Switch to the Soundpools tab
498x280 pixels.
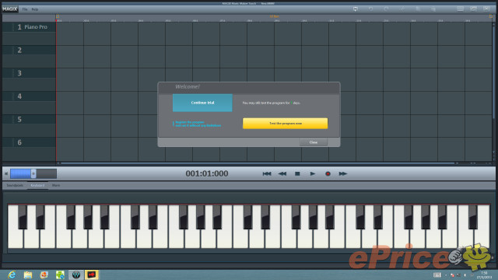point(15,185)
